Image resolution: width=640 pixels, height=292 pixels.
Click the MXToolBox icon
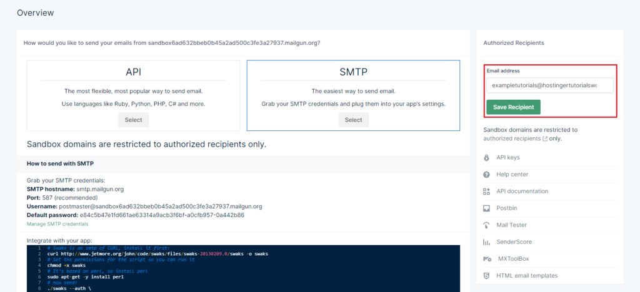tap(486, 259)
